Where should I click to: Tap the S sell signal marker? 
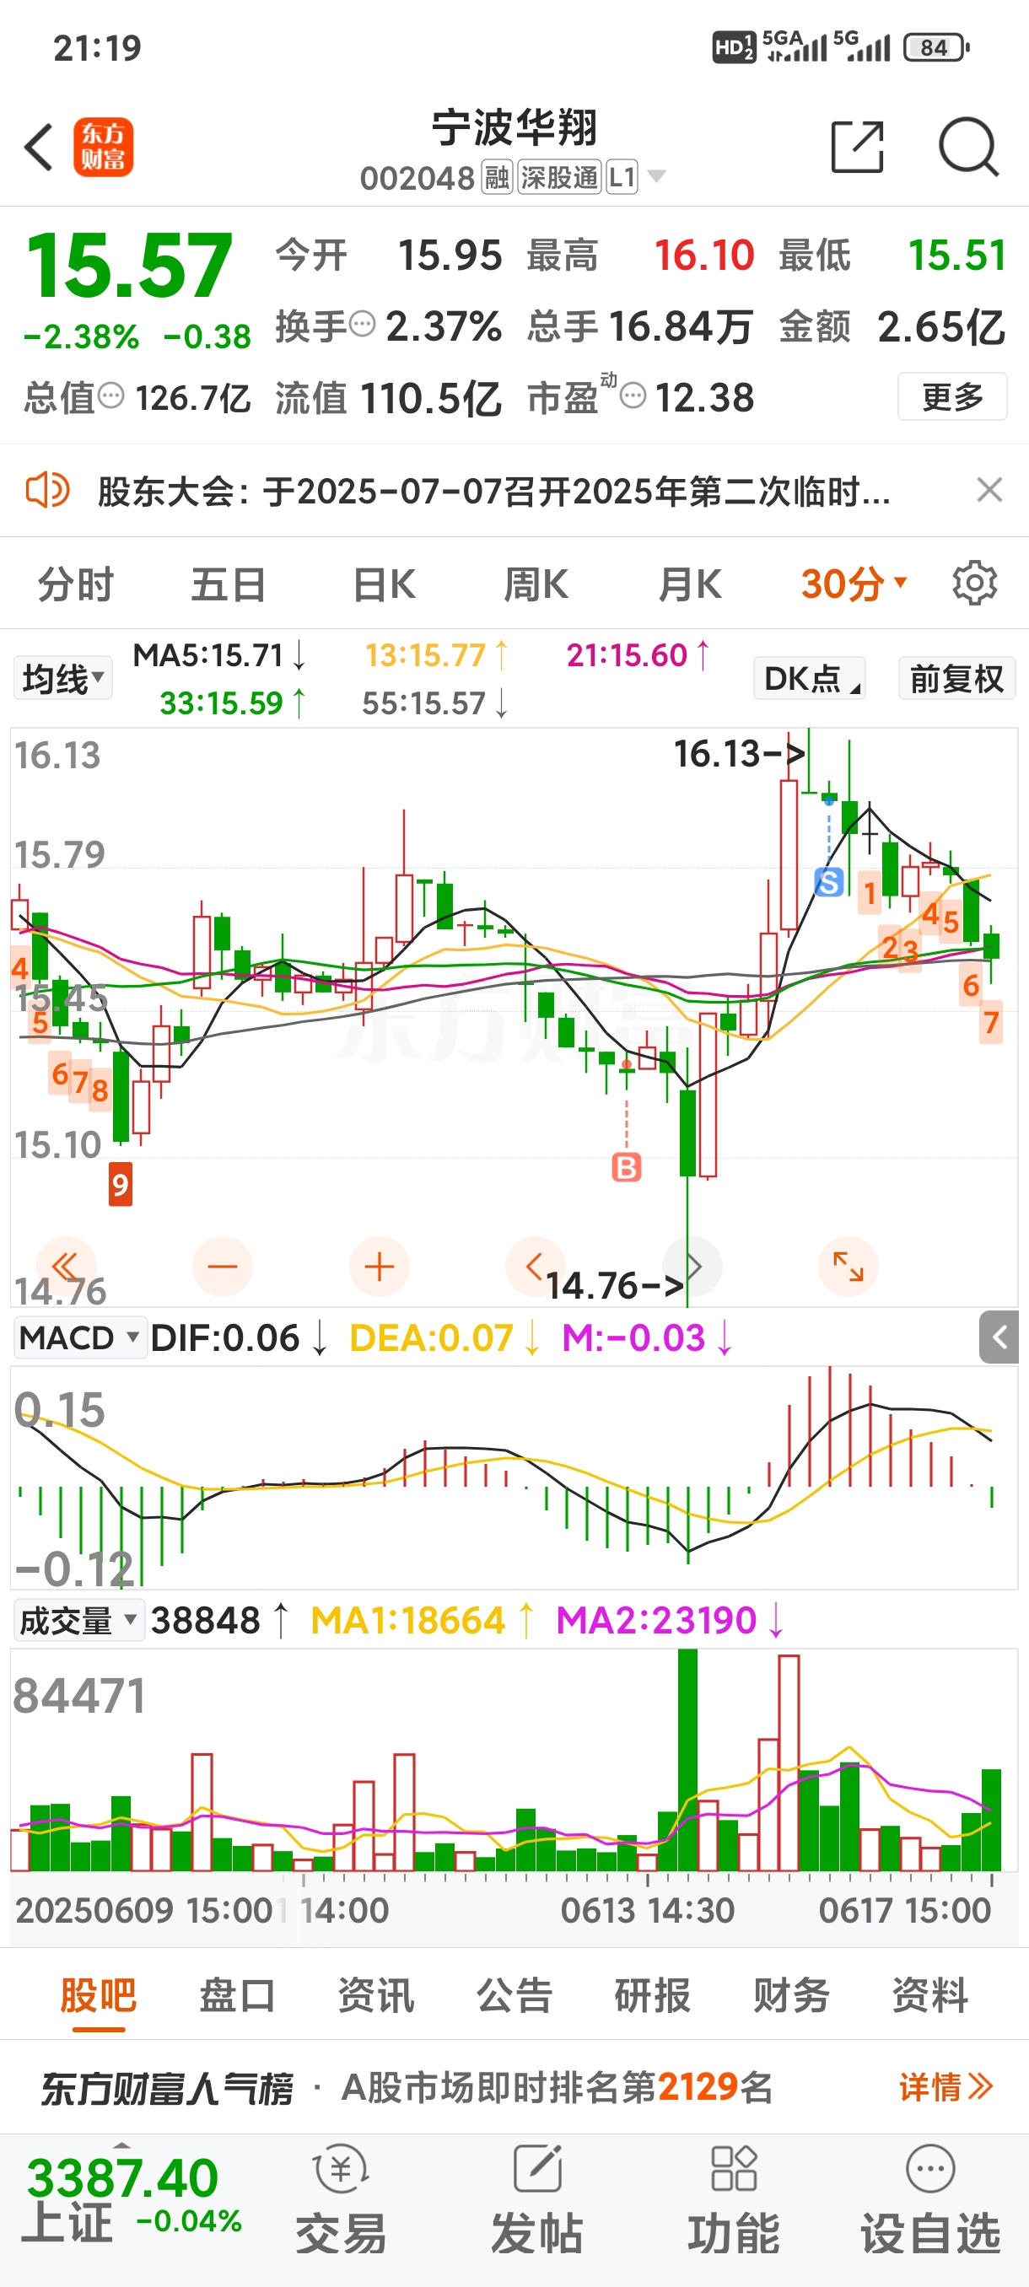pyautogui.click(x=828, y=882)
